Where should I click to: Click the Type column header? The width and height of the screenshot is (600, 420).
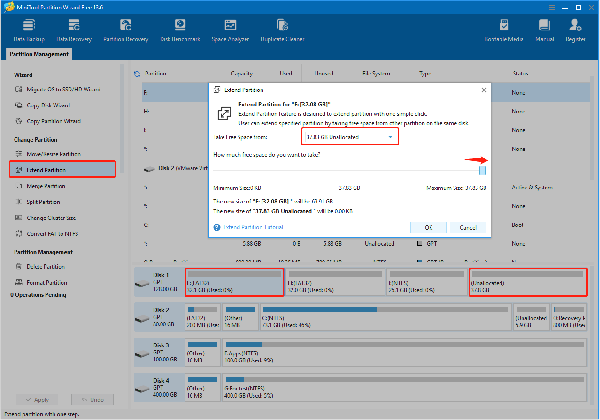(425, 74)
